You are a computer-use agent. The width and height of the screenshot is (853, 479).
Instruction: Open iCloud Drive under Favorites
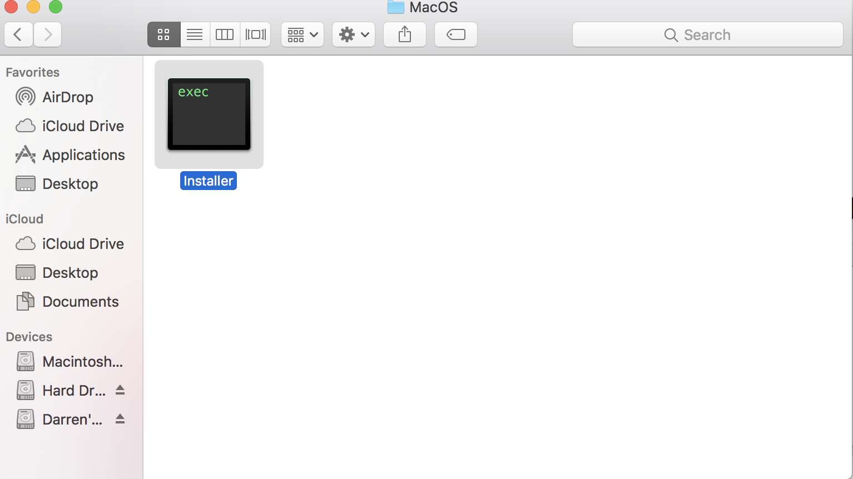point(71,126)
